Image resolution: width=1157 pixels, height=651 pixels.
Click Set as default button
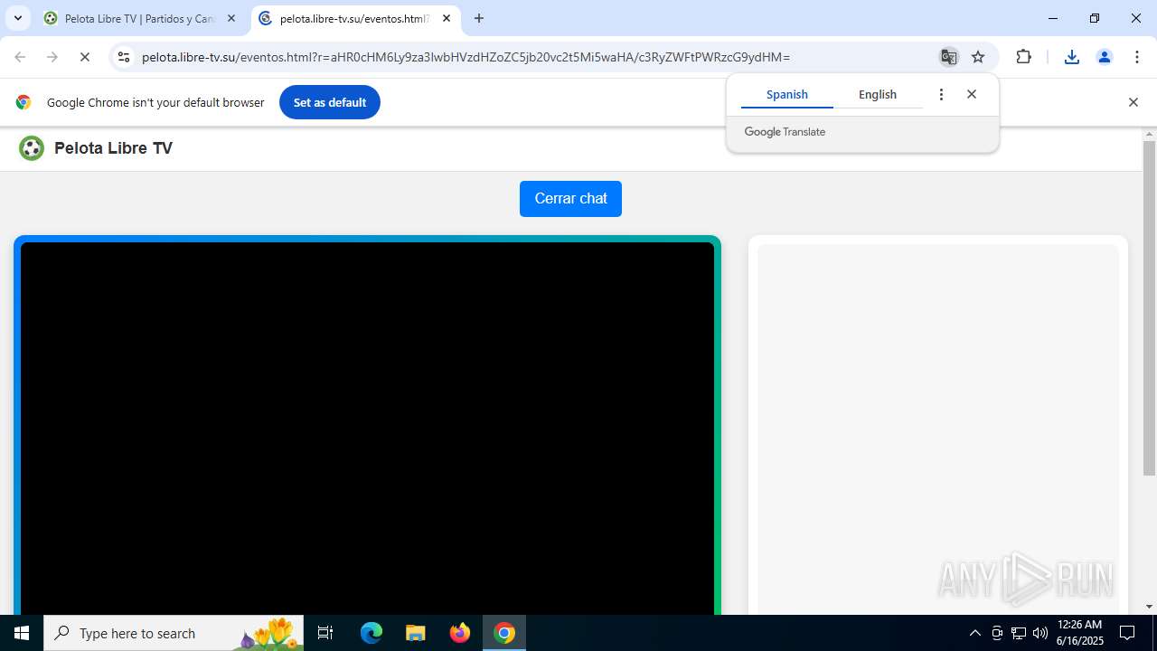coord(330,102)
